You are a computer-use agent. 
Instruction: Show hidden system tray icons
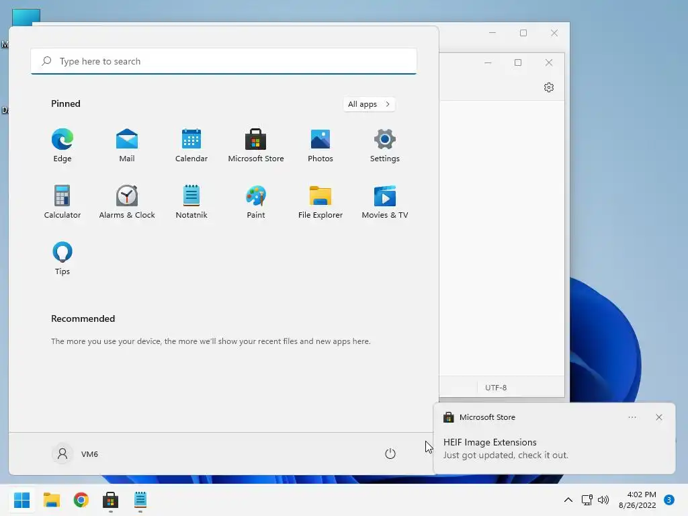(568, 500)
